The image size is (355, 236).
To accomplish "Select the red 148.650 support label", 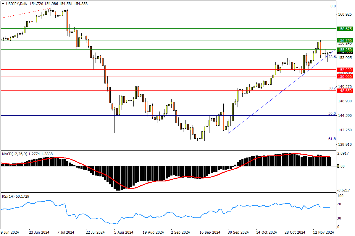I will [x=344, y=91].
